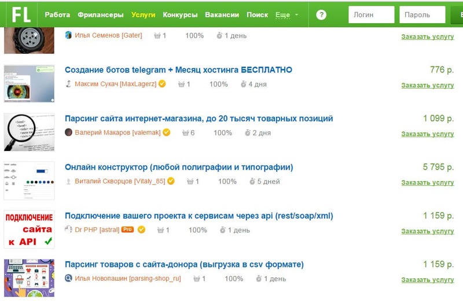This screenshot has width=463, height=301.
Task: Click Илья Новопашин's profile icon
Action: [69, 278]
